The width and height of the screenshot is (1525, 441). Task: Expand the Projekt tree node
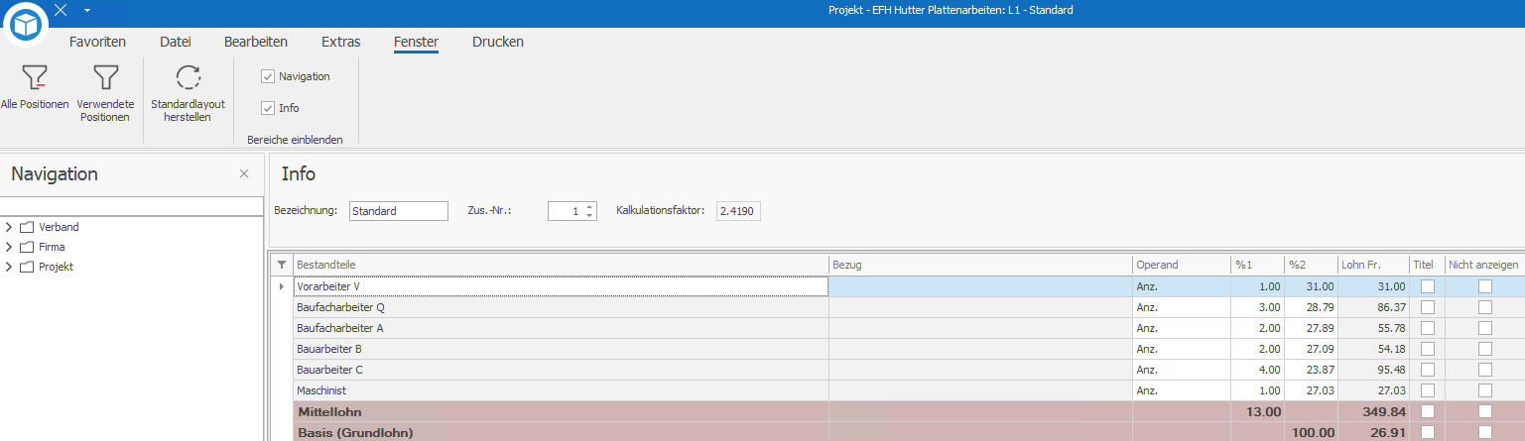[9, 267]
